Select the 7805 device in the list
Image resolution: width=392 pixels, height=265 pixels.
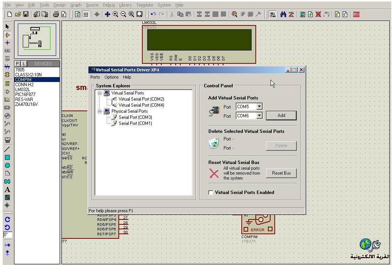coord(37,70)
